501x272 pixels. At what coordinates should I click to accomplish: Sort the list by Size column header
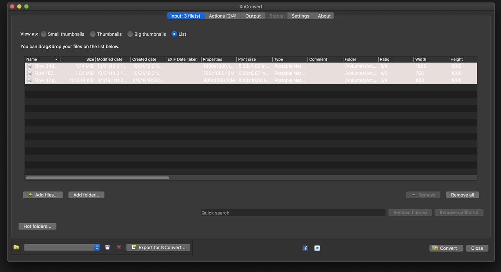78,59
